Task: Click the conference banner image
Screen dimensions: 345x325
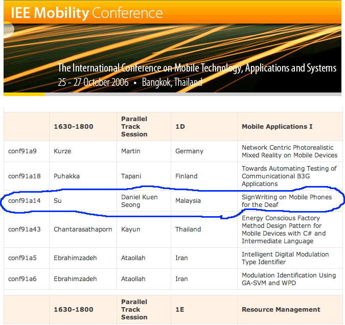Action: tap(173, 48)
